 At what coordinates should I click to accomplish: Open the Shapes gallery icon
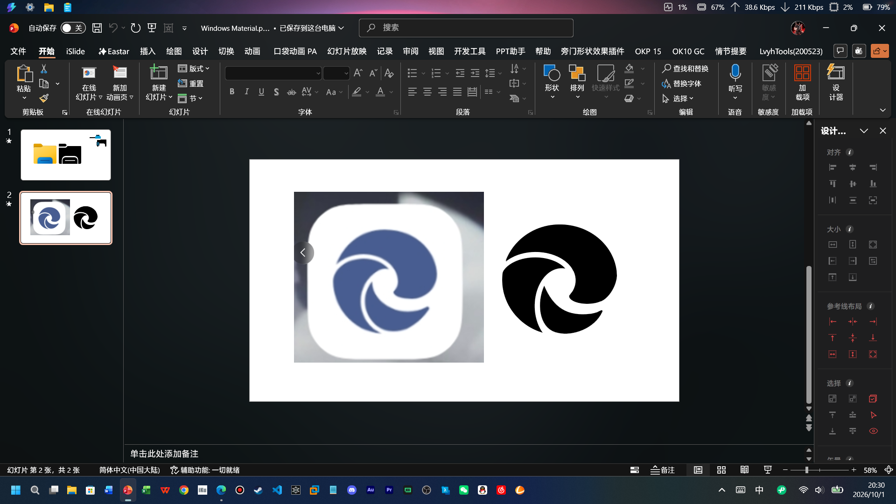(552, 73)
